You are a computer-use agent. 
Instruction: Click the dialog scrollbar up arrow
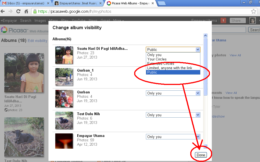point(206,35)
